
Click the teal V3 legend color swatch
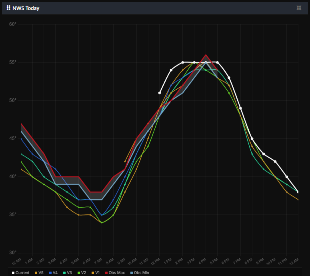pyautogui.click(x=64, y=272)
